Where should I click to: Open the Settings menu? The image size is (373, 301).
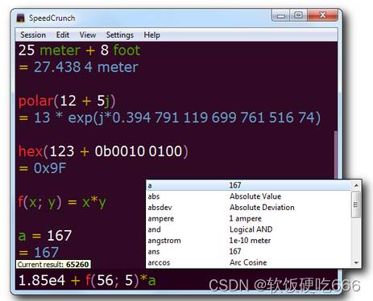point(120,35)
